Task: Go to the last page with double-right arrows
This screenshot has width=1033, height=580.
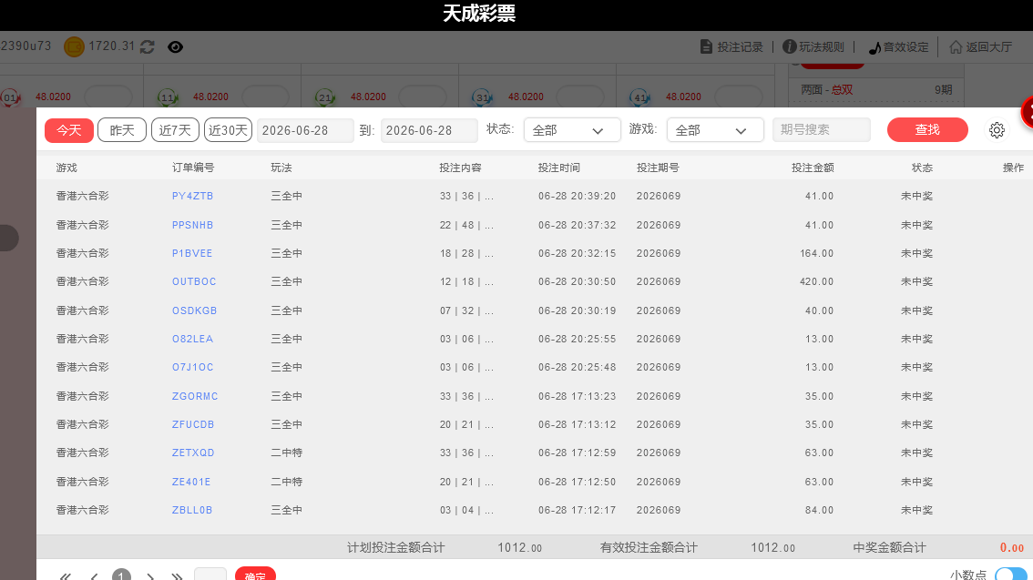Action: (x=177, y=576)
